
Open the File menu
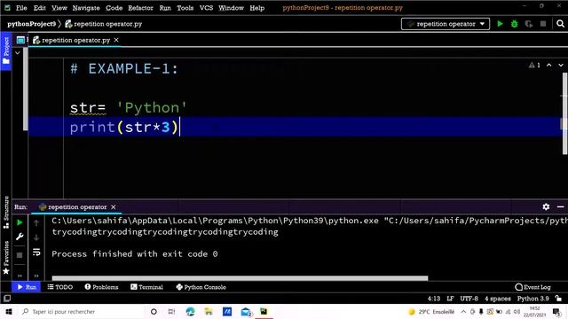pos(21,8)
